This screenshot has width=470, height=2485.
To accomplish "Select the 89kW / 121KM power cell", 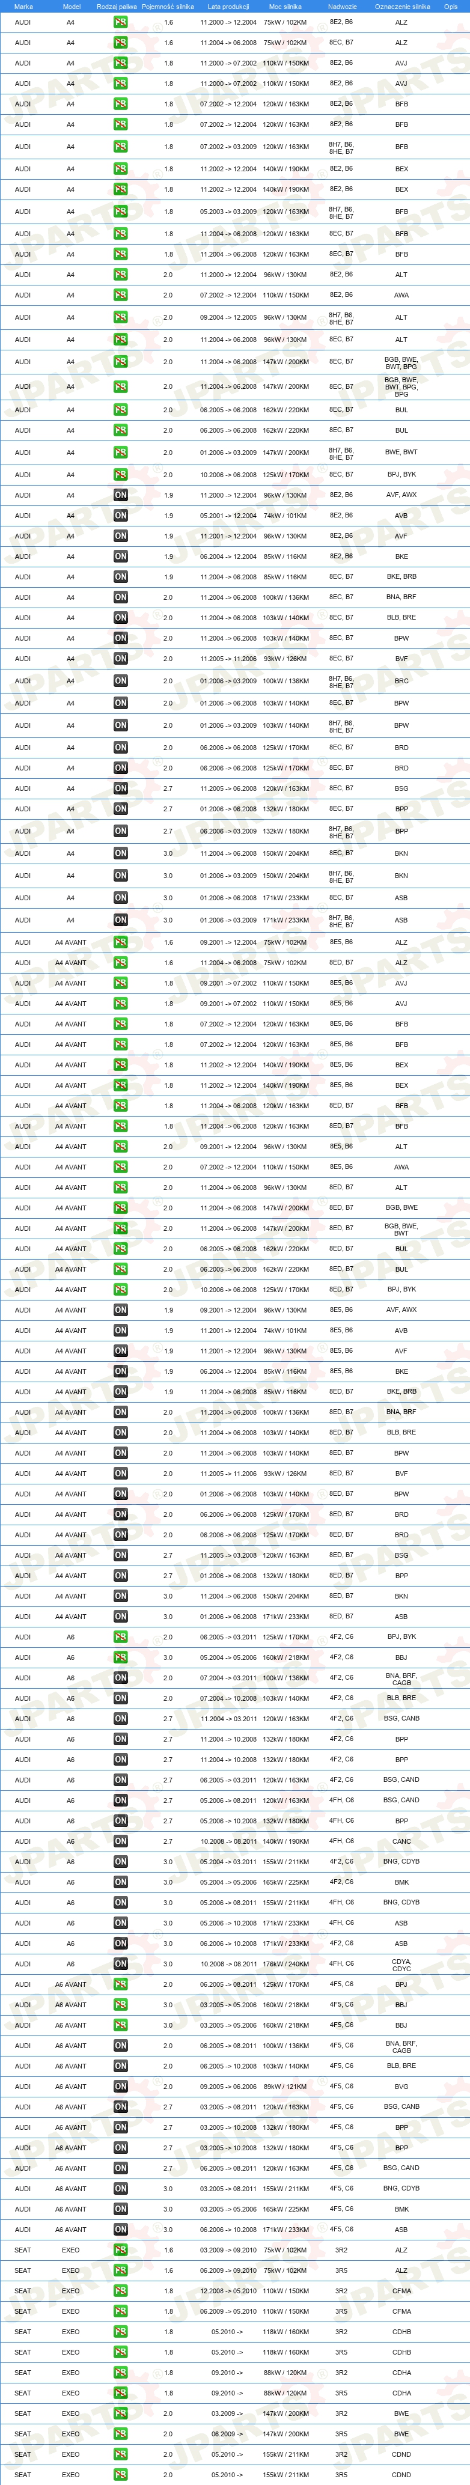I will [285, 2087].
